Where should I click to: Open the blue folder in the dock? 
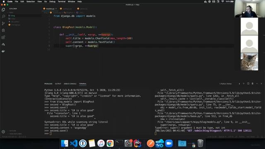pyautogui.click(x=182, y=144)
